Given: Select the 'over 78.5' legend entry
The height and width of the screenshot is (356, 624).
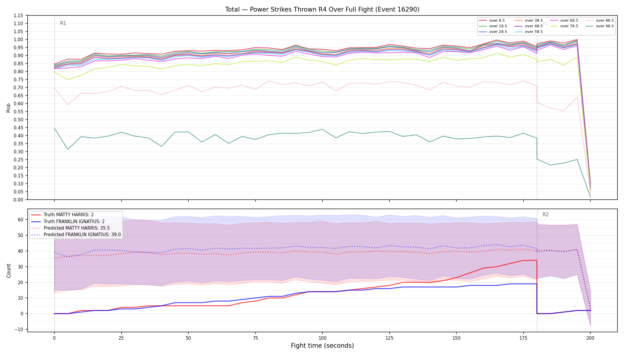Looking at the screenshot, I should [x=564, y=26].
